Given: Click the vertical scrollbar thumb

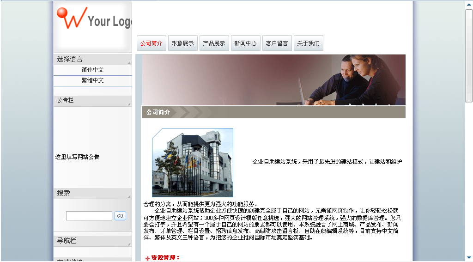Looking at the screenshot, I should click(x=469, y=55).
